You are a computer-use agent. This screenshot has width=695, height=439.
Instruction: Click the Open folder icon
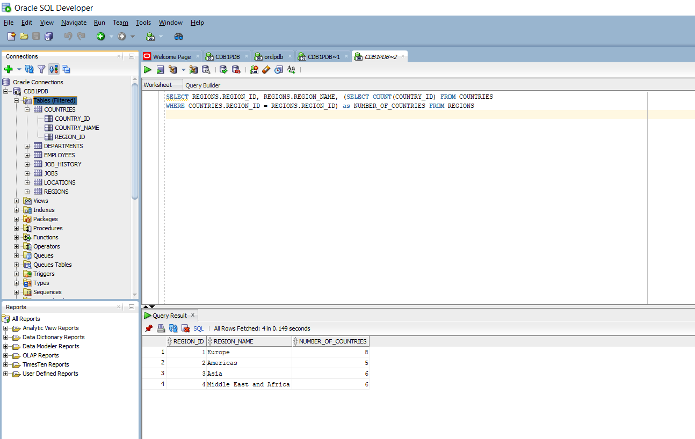pos(24,36)
